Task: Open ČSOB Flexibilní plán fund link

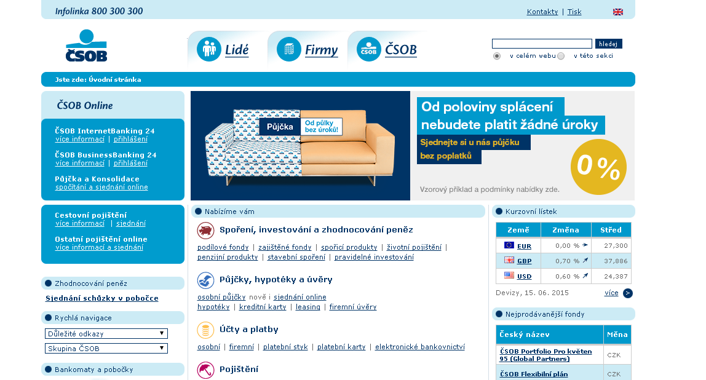Action: 534,374
